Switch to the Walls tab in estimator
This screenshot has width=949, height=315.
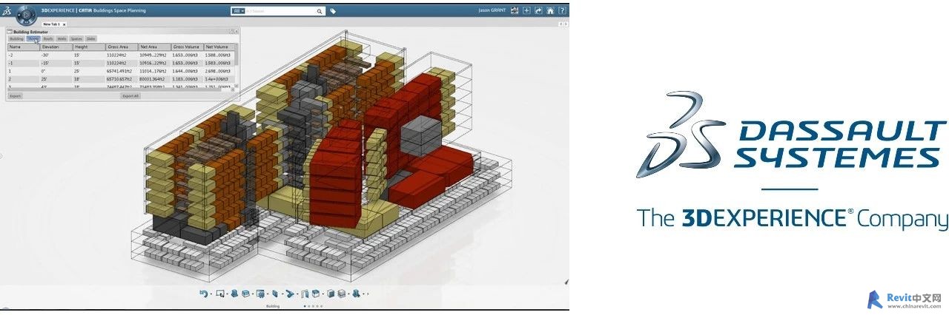(62, 38)
